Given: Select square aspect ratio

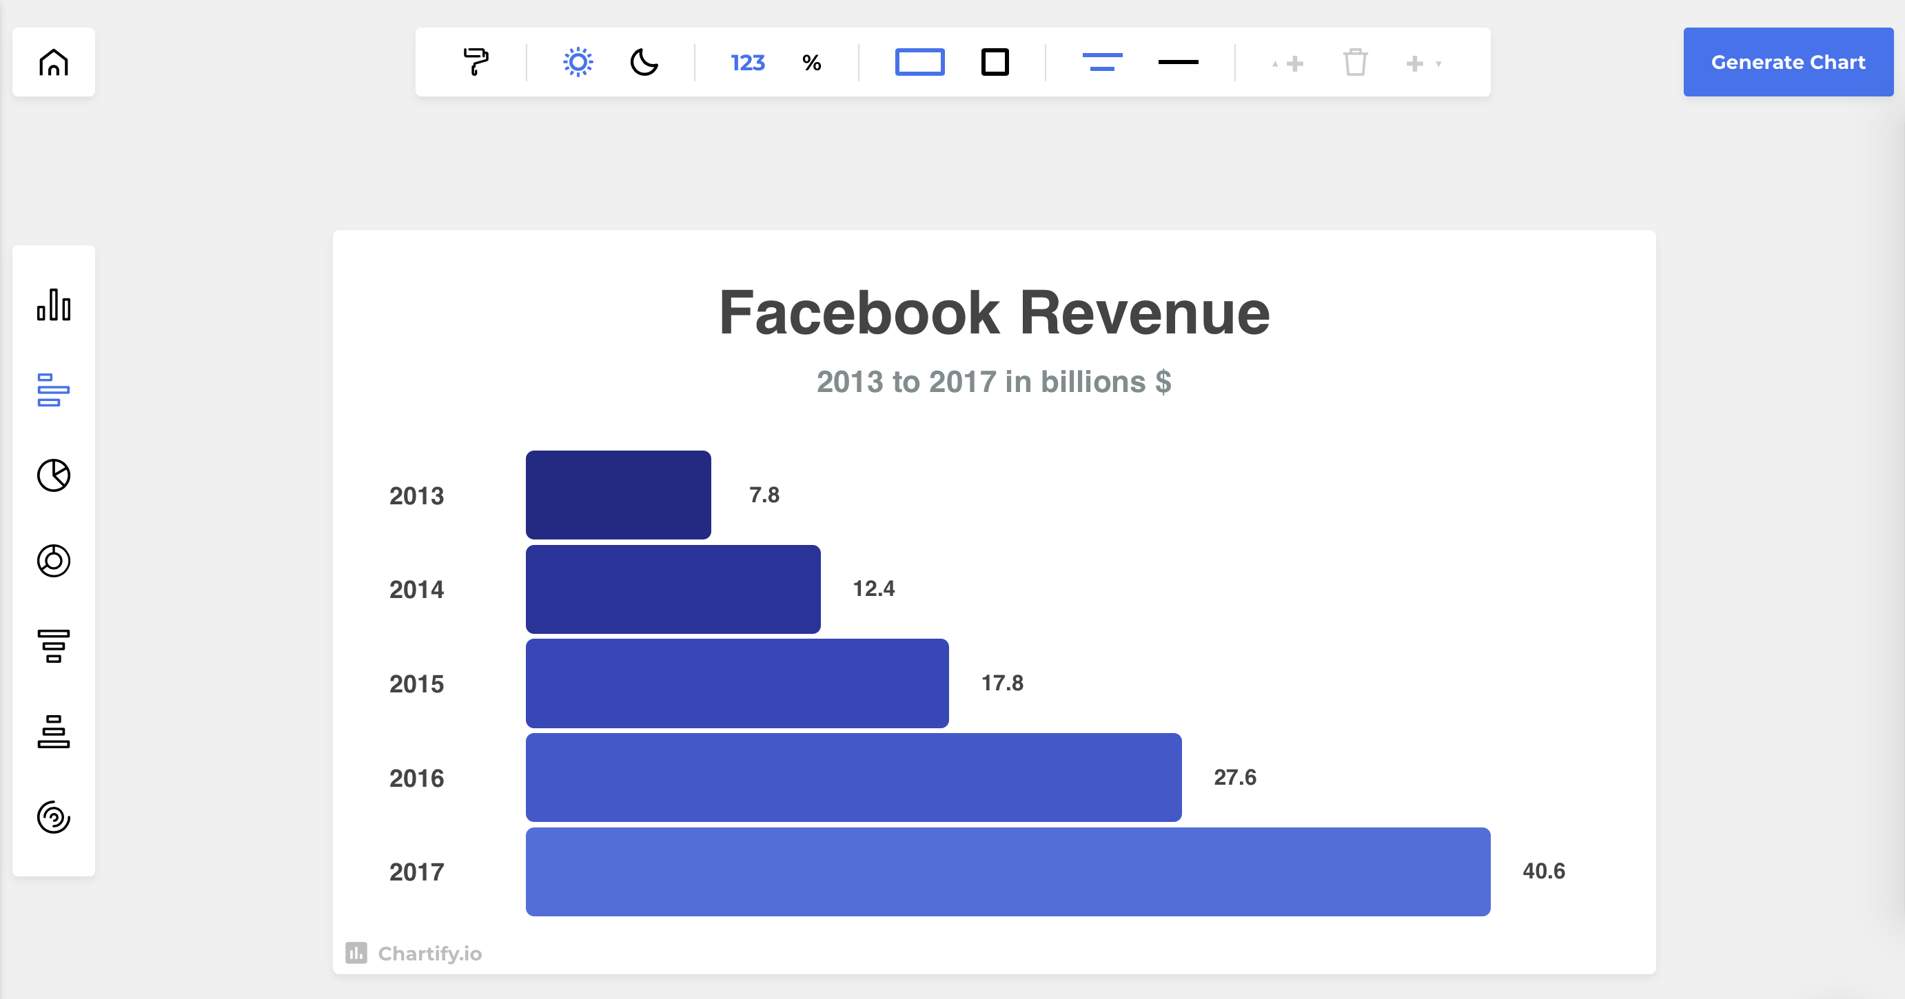Looking at the screenshot, I should 995,62.
